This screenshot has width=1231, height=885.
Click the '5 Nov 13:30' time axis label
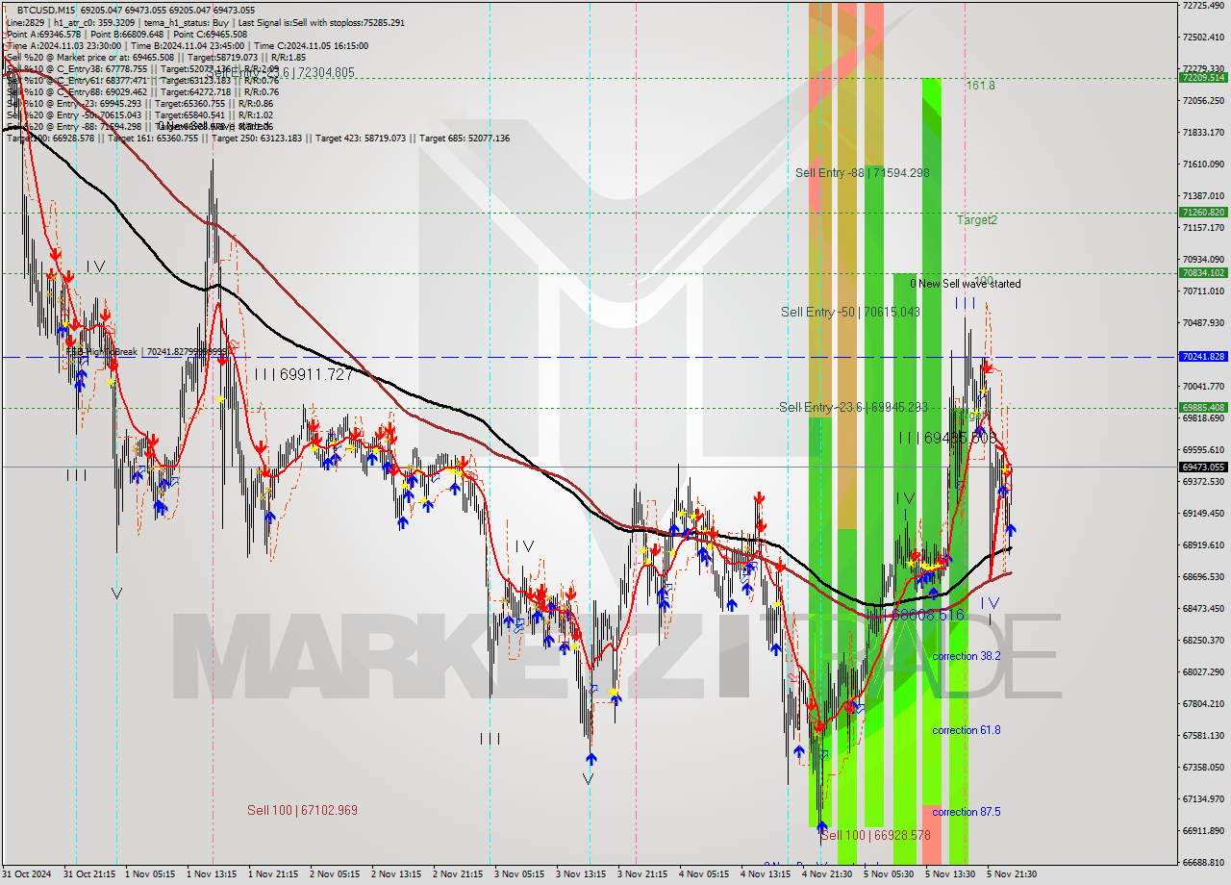[x=950, y=874]
